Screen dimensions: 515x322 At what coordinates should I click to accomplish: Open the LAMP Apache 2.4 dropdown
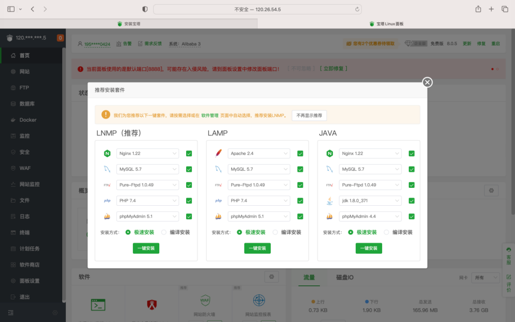pos(259,153)
